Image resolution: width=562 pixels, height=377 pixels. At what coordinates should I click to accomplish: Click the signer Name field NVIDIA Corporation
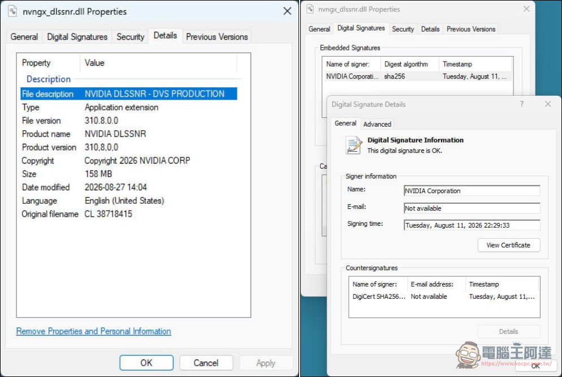[472, 191]
